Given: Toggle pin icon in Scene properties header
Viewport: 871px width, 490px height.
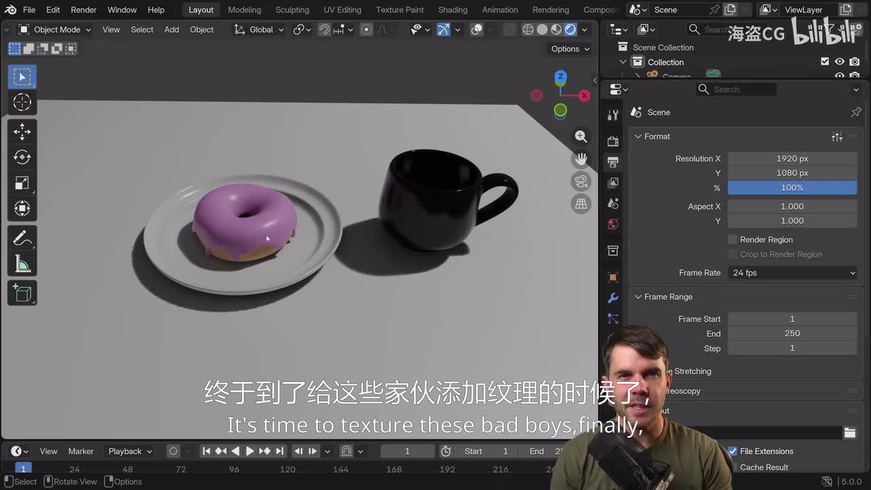Looking at the screenshot, I should [x=856, y=112].
